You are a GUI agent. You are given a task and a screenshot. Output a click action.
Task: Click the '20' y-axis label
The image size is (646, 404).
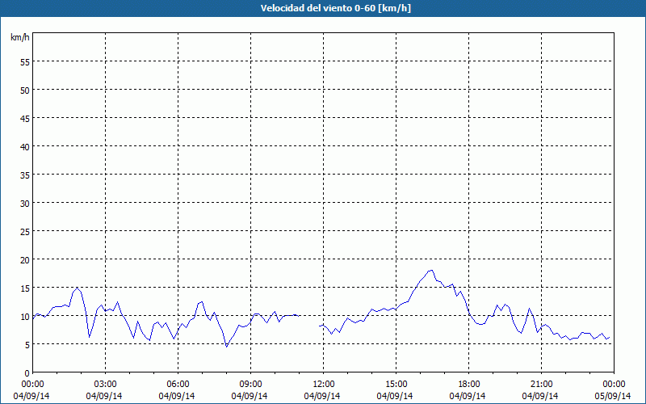pos(25,259)
